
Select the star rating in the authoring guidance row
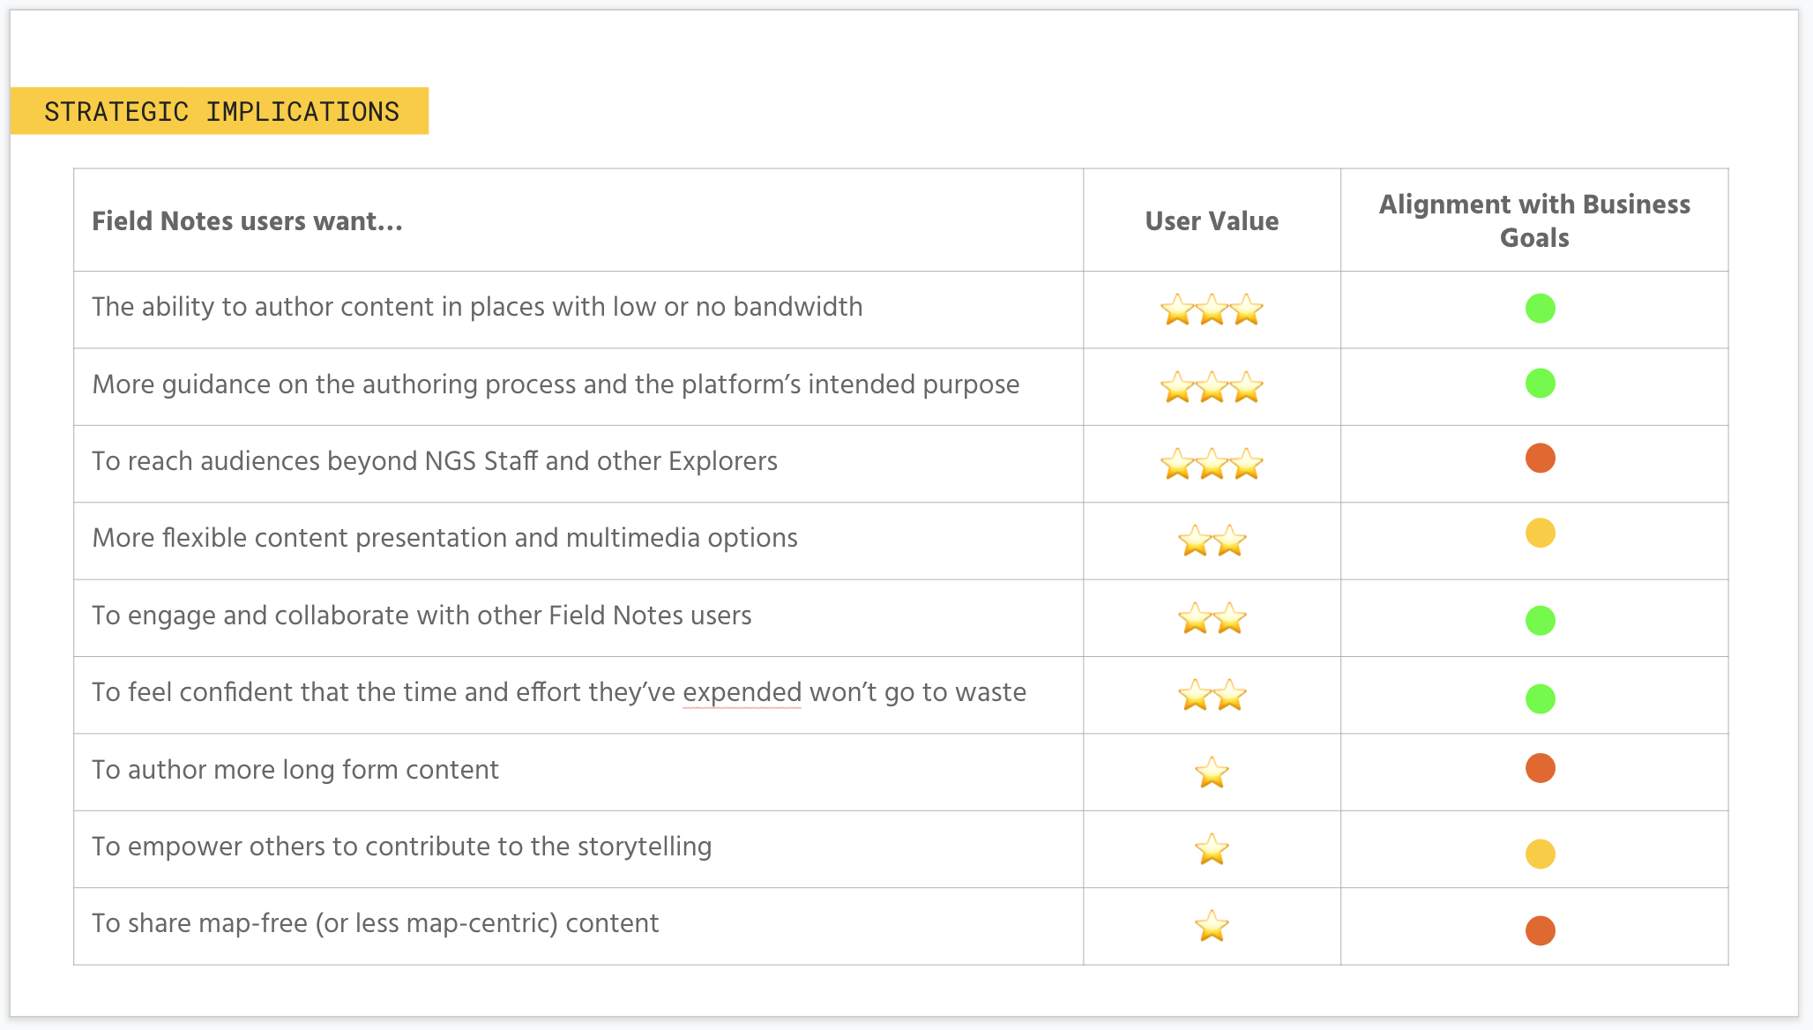[1212, 387]
